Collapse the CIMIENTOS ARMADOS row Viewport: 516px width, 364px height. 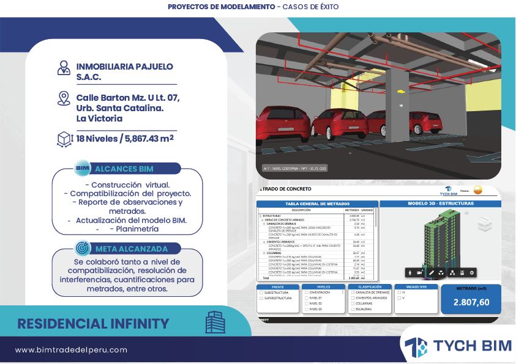266,242
